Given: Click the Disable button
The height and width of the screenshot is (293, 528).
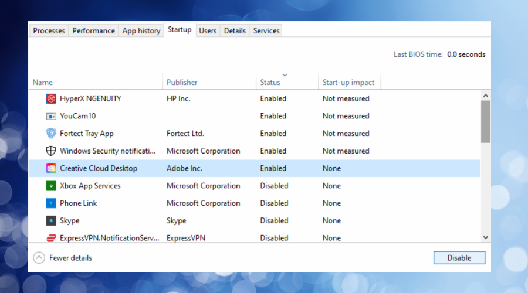Looking at the screenshot, I should click(459, 258).
